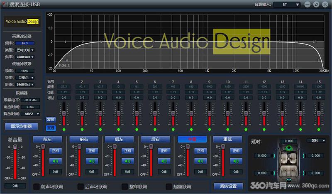Switch to the 前左 channel tab

tap(48, 139)
